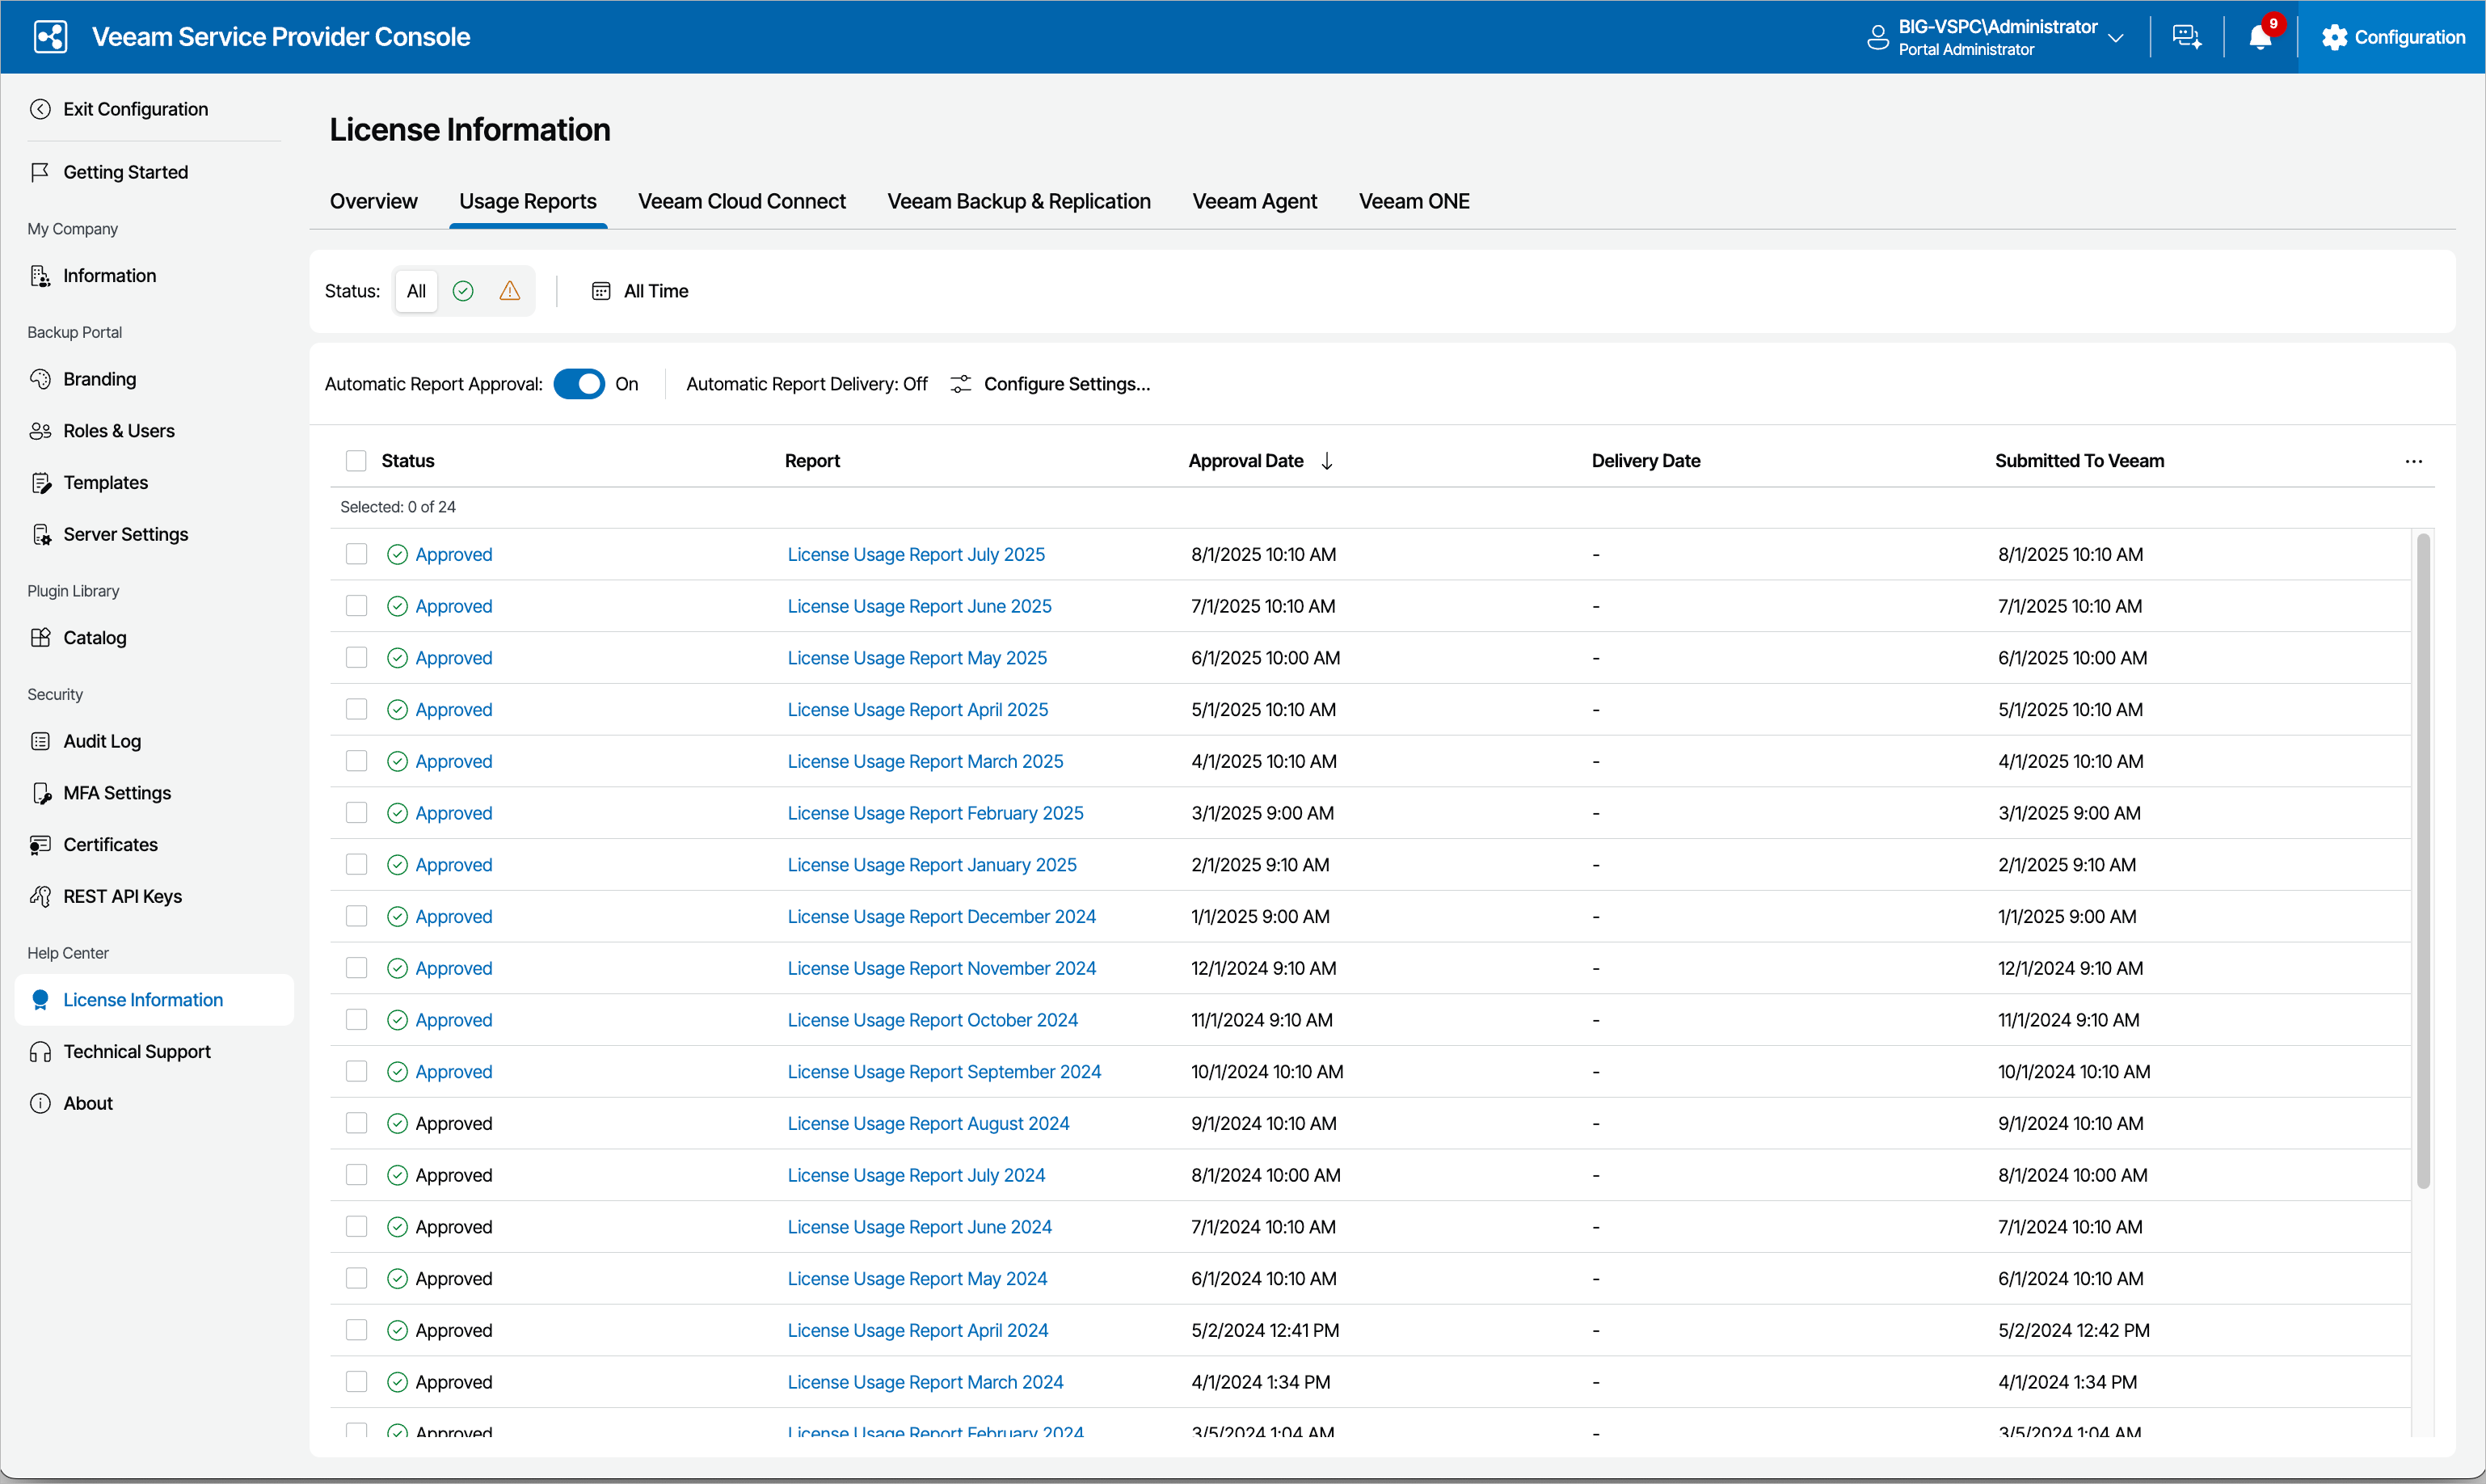Image resolution: width=2486 pixels, height=1484 pixels.
Task: Switch to the Veeam ONE tab
Action: tap(1414, 201)
